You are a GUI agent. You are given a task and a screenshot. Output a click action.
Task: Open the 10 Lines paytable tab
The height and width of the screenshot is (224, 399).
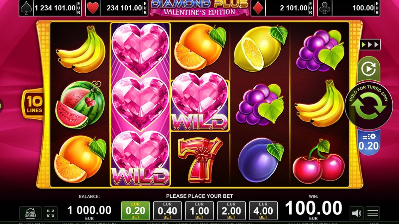[x=33, y=104]
